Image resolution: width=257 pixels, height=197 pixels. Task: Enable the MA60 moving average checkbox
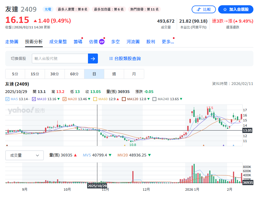(x=95, y=99)
